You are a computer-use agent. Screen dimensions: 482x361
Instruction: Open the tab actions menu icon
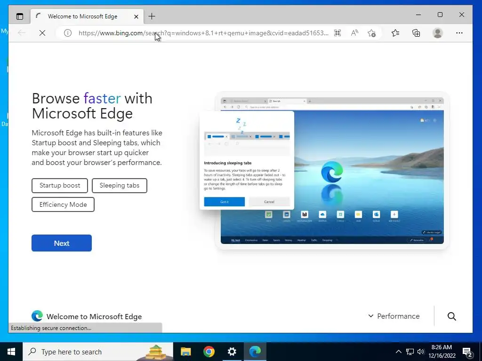[x=20, y=16]
